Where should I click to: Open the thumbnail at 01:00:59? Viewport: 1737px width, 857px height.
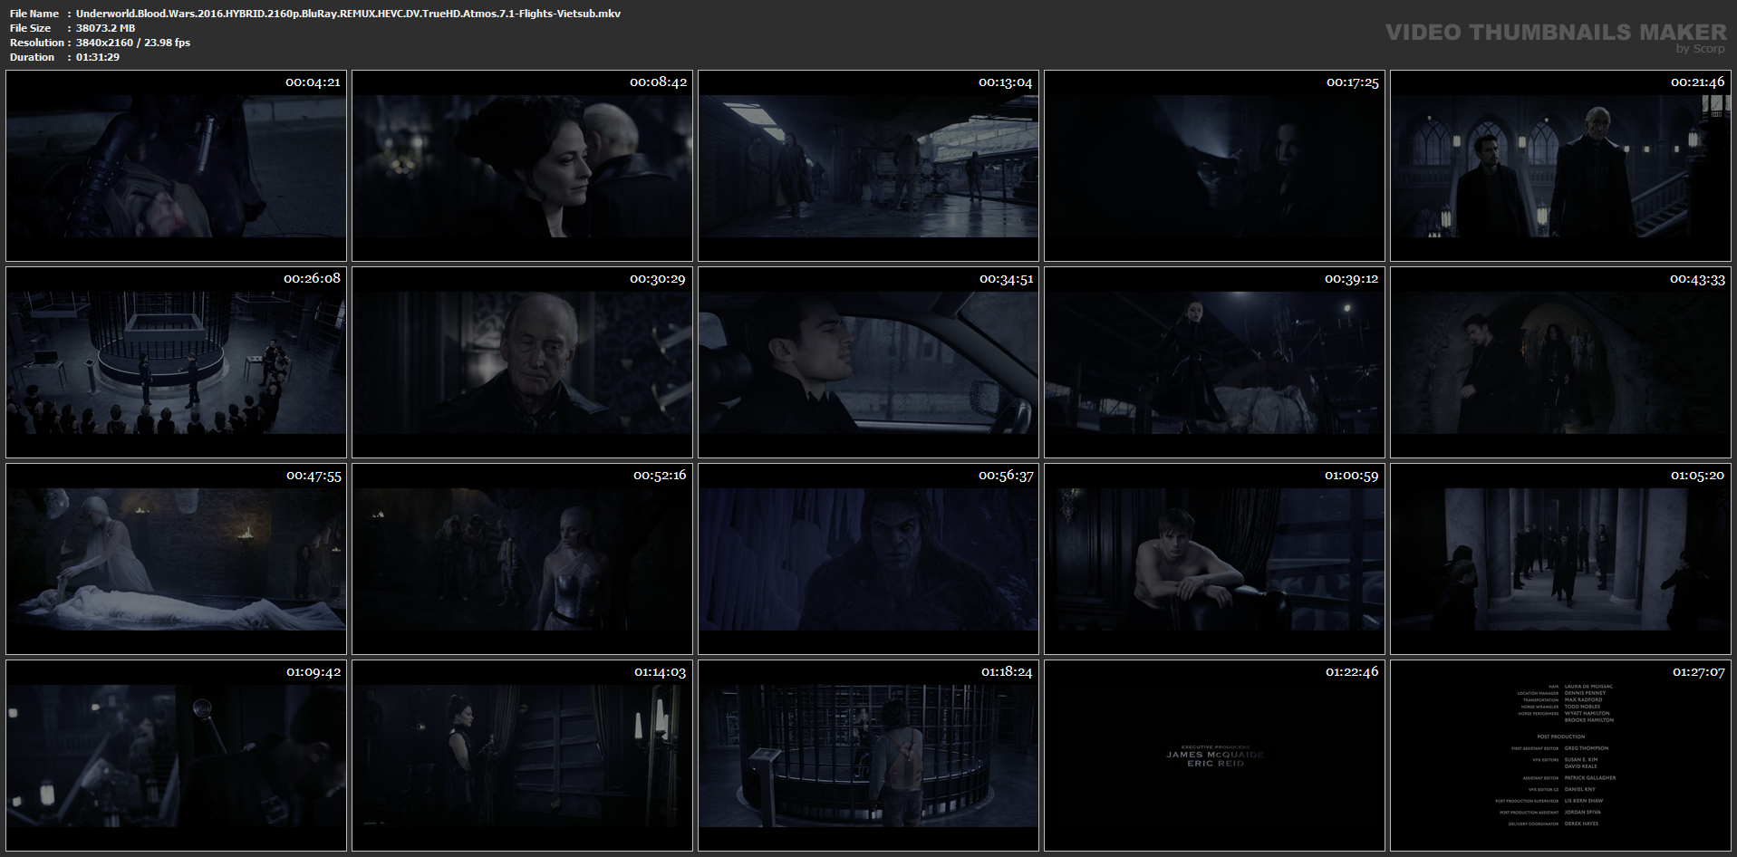coord(1214,559)
